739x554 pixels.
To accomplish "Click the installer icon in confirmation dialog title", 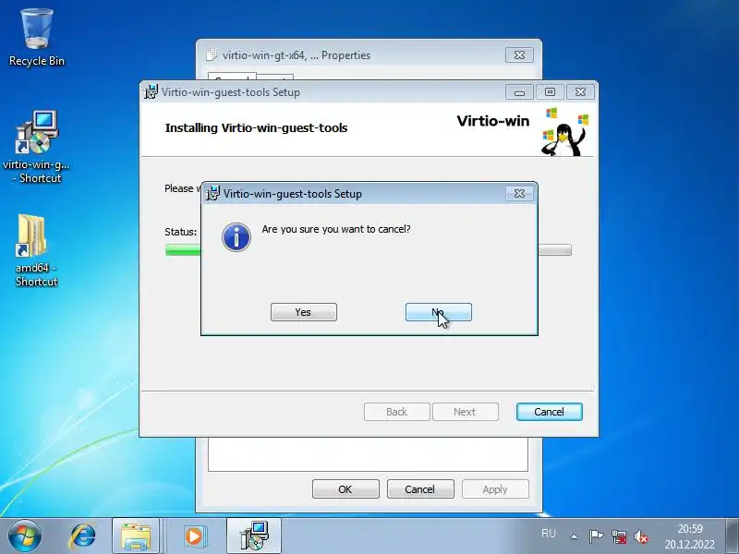I will (x=213, y=193).
